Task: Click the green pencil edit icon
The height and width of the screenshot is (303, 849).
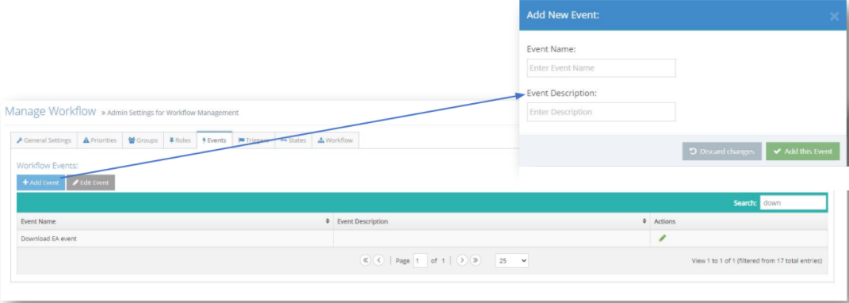Action: point(662,238)
